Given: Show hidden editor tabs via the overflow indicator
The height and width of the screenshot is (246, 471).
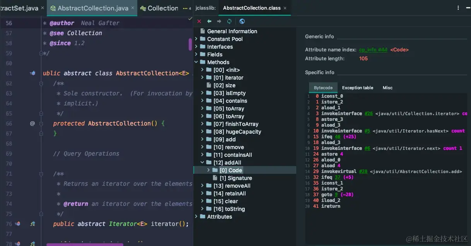Looking at the screenshot, I should point(187,8).
